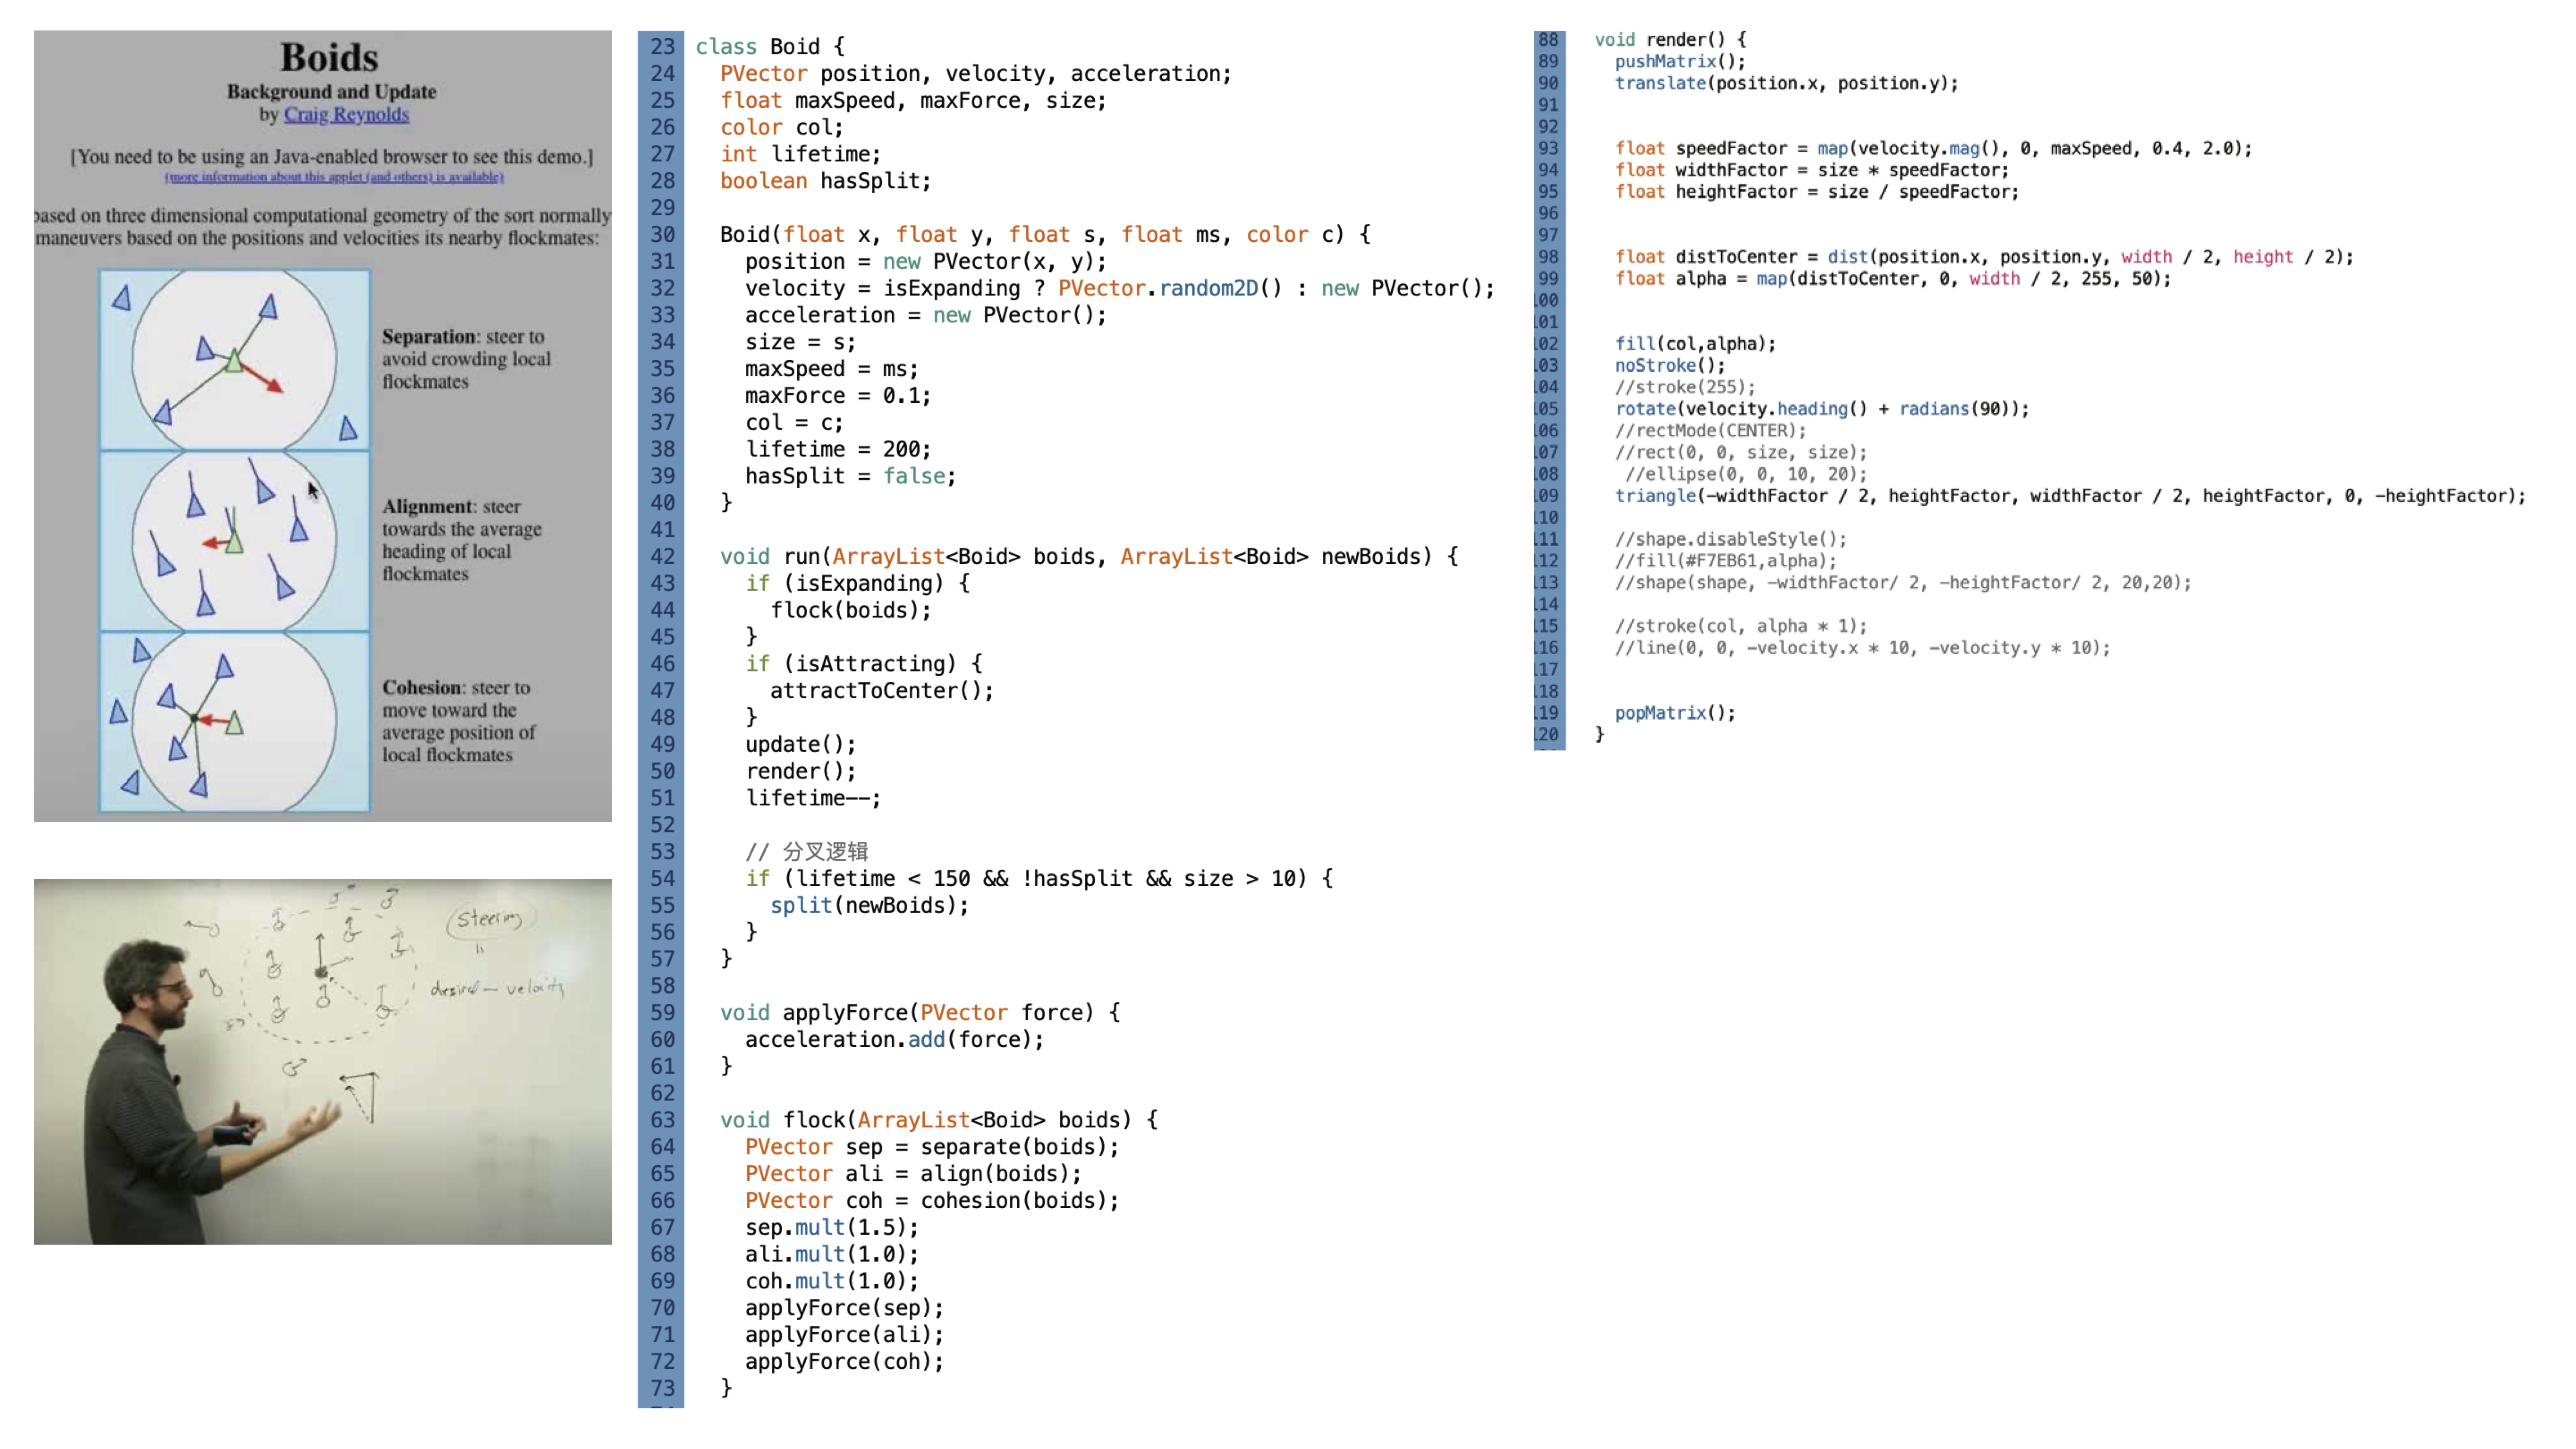The image size is (2576, 1449).
Task: Click the 'sep.mult(1.5);' code line
Action: pos(831,1227)
